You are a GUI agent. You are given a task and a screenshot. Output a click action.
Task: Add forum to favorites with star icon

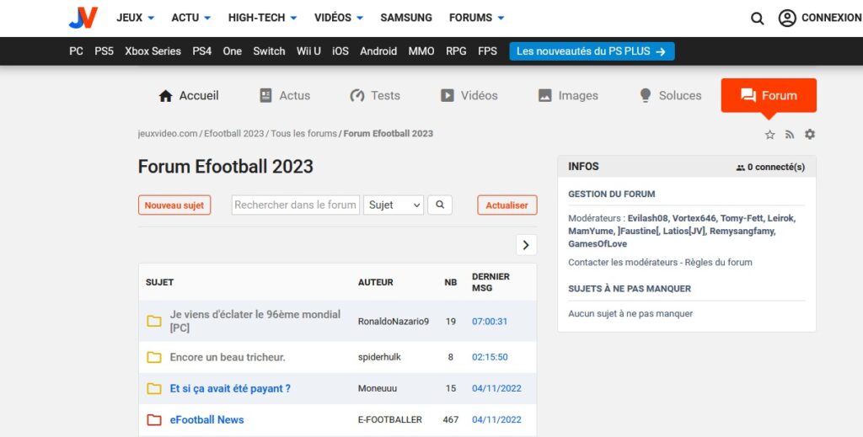tap(770, 135)
